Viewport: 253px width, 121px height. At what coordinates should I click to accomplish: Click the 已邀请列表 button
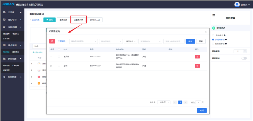tap(78, 20)
